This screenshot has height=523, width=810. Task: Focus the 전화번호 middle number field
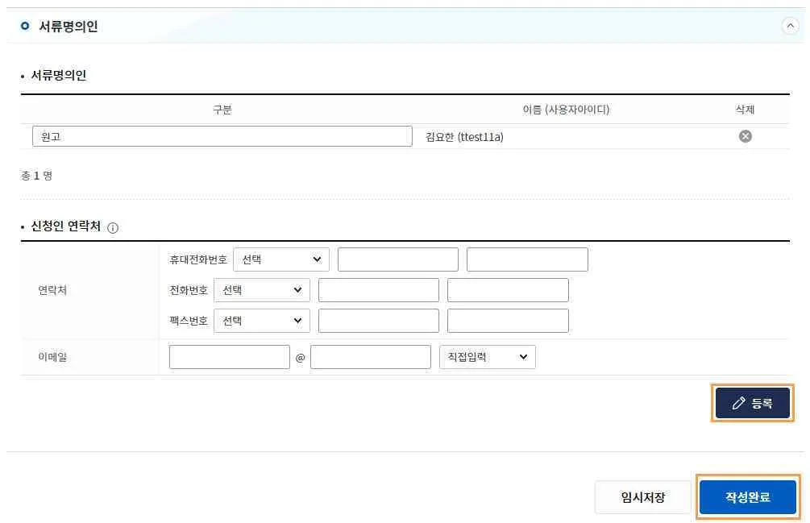pyautogui.click(x=379, y=290)
